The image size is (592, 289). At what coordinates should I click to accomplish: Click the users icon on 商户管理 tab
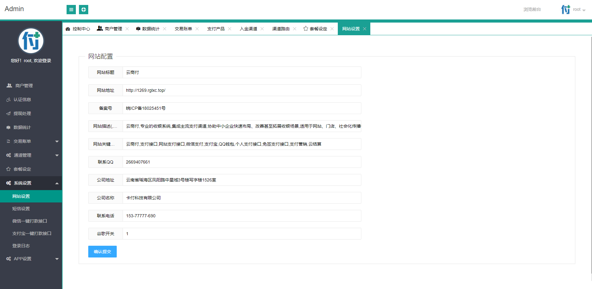pos(100,28)
